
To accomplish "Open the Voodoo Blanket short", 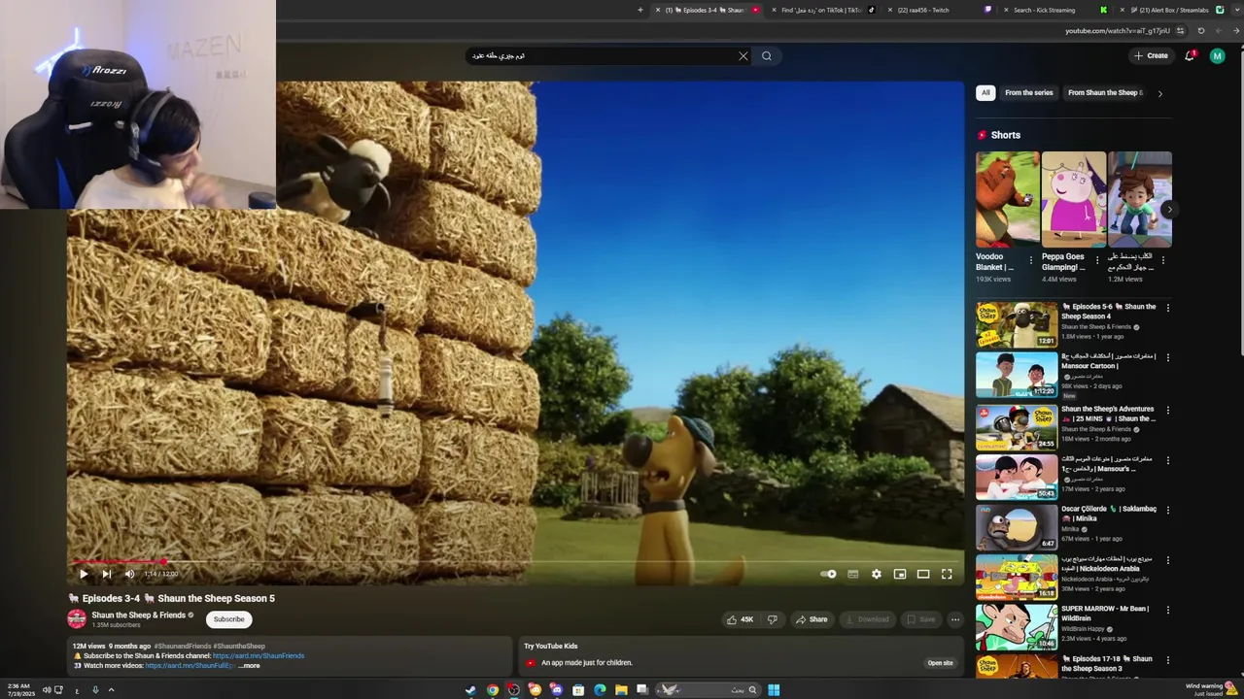I will tap(1007, 199).
